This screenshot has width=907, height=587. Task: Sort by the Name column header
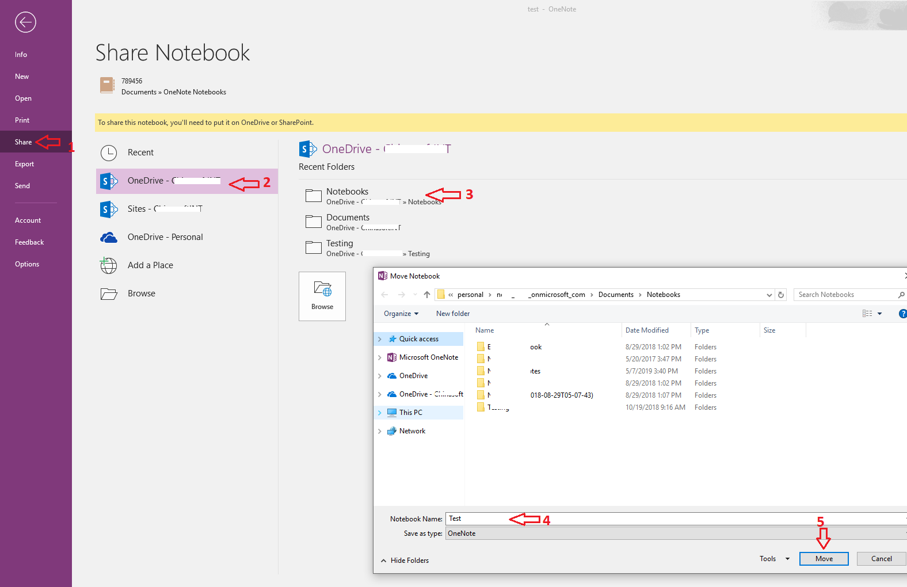point(547,330)
